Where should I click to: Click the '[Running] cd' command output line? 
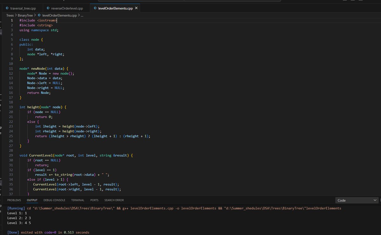click(174, 208)
